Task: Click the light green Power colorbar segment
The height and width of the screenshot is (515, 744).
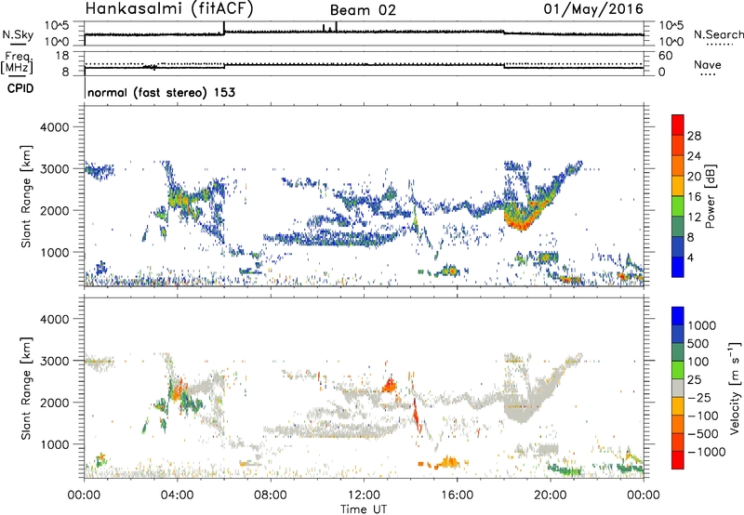Action: 678,205
